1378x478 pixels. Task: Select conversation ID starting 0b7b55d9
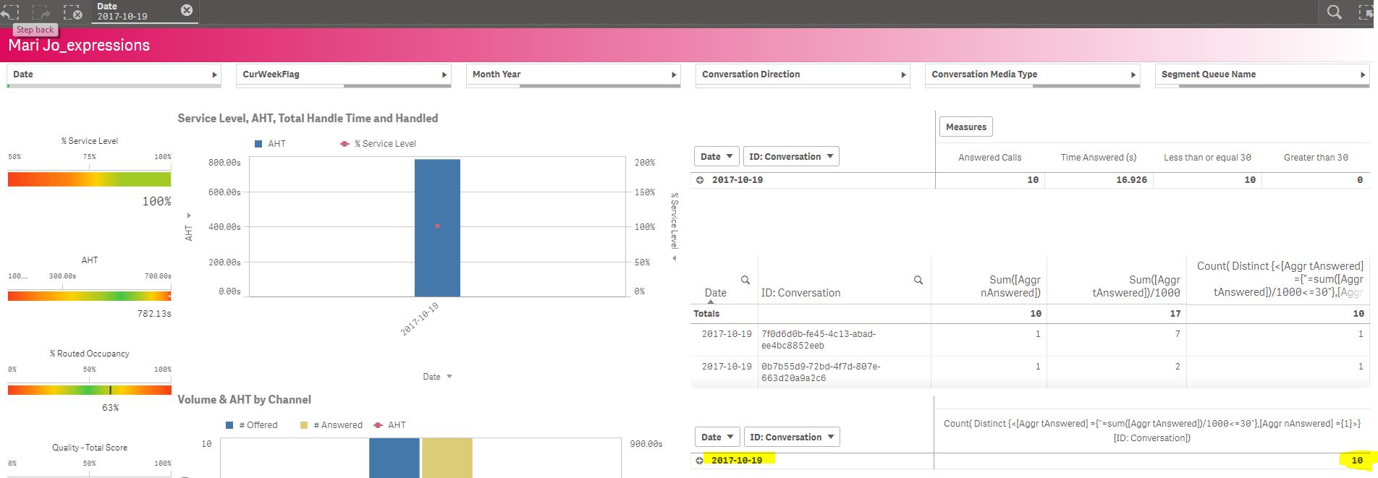point(821,372)
